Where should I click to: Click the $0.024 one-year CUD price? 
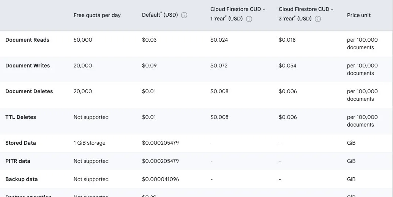tap(219, 40)
